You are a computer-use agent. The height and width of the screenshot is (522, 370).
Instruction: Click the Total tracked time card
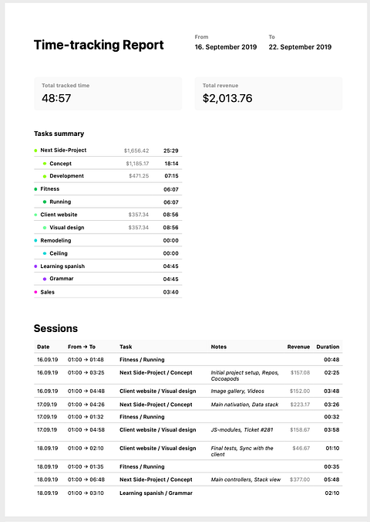pyautogui.click(x=108, y=93)
